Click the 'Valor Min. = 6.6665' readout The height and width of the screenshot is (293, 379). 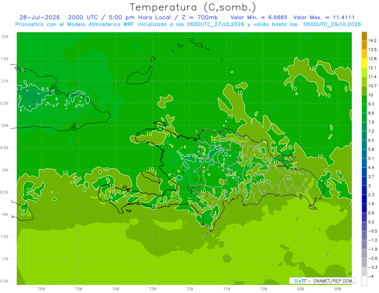click(259, 17)
